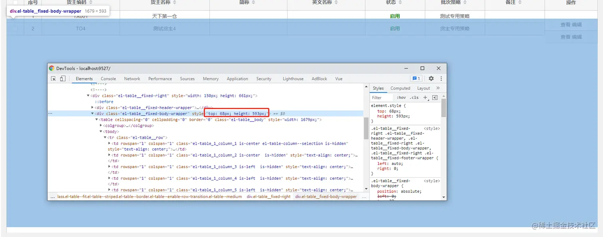Screen dimensions: 603x237
Task: Switch to the Computed styles tab
Action: tap(400, 88)
